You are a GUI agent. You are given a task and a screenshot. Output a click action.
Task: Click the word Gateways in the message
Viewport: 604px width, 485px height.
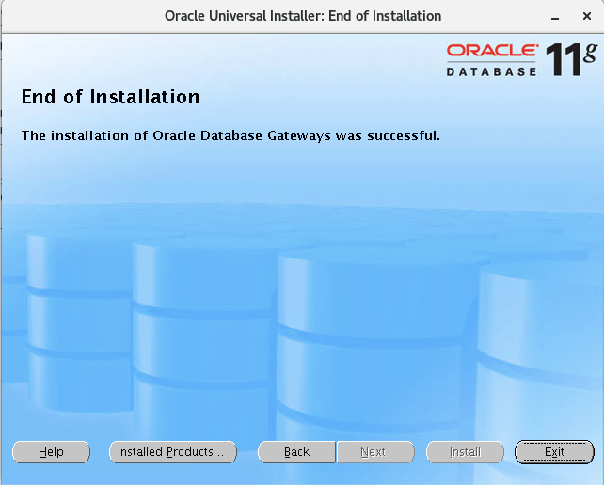pos(299,136)
